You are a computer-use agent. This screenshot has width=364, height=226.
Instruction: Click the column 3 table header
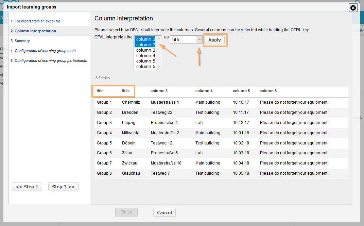tap(159, 91)
